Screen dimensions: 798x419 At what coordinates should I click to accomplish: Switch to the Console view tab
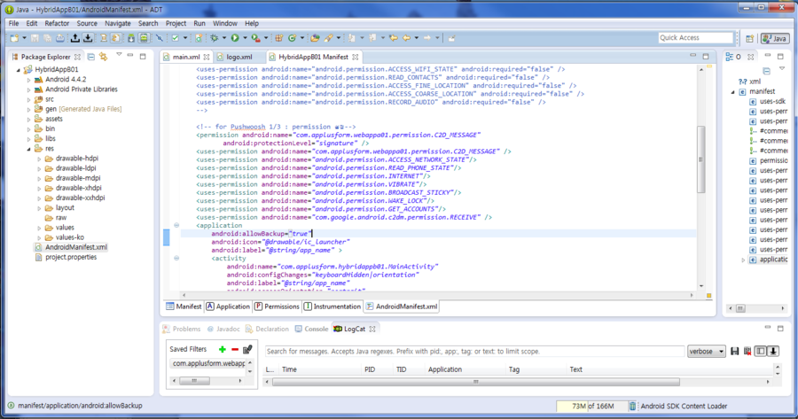[311, 329]
